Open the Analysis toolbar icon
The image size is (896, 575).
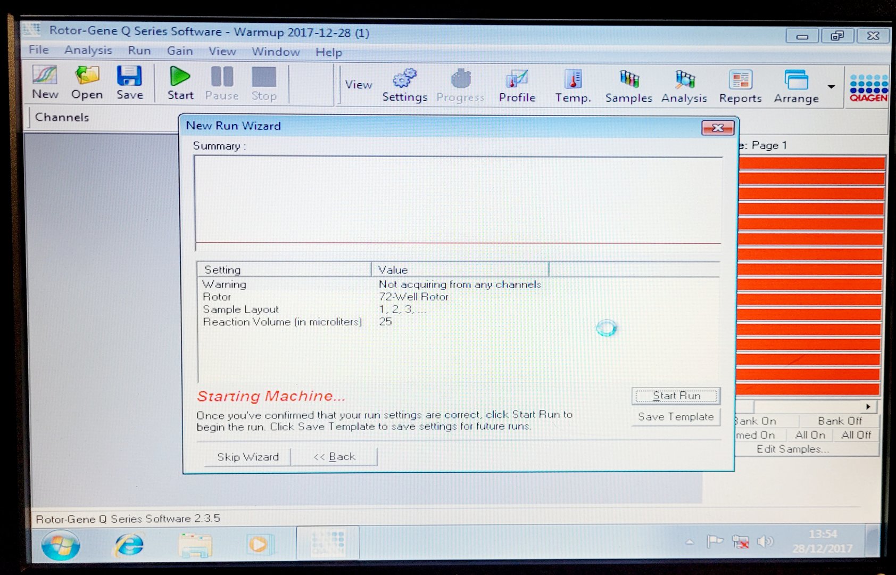coord(684,86)
